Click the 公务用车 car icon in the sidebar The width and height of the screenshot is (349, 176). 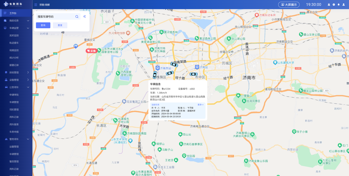[6, 87]
